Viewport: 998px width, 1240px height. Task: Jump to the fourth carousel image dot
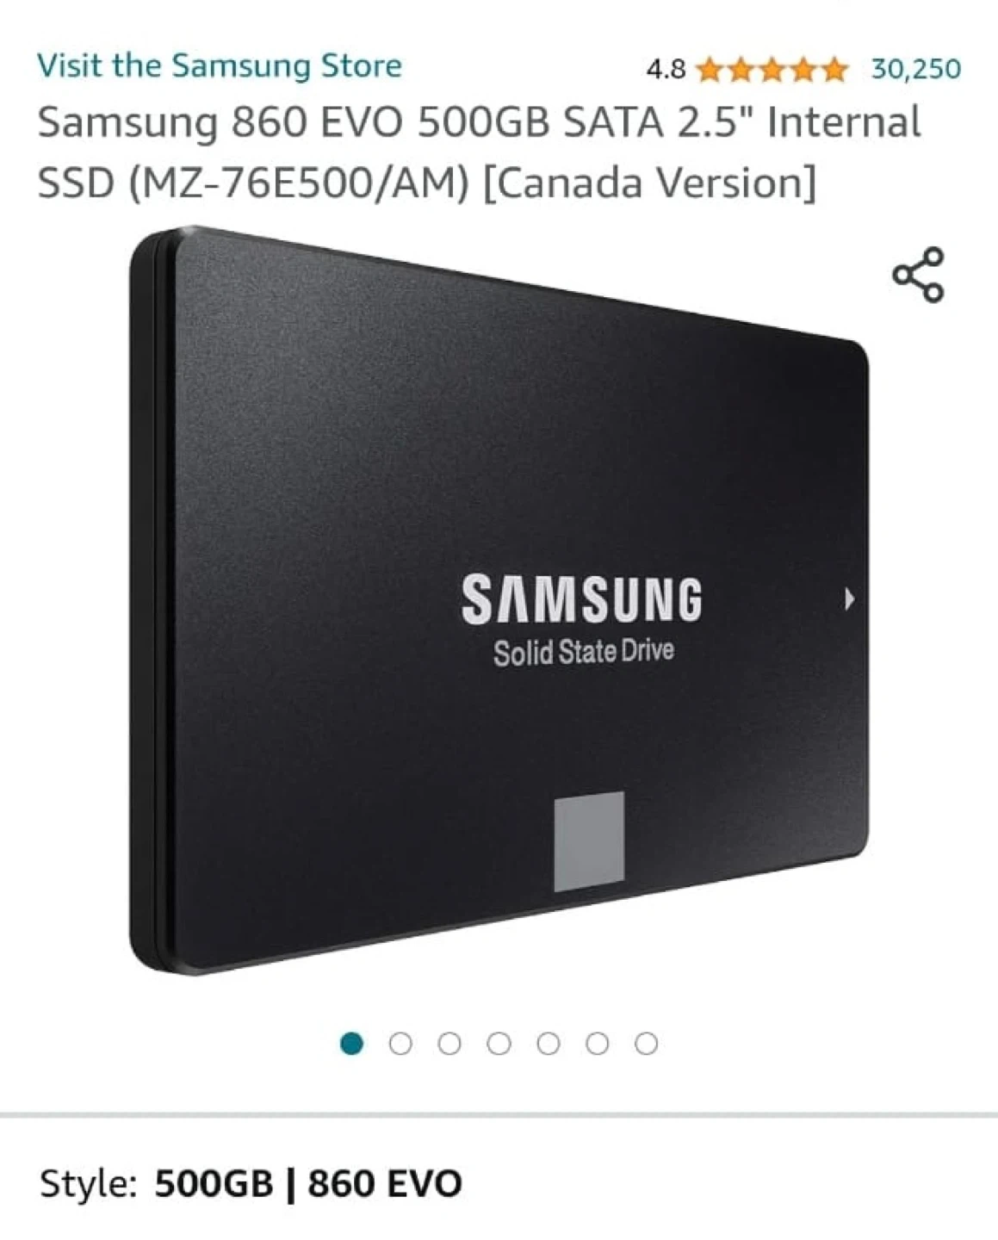click(x=499, y=1044)
